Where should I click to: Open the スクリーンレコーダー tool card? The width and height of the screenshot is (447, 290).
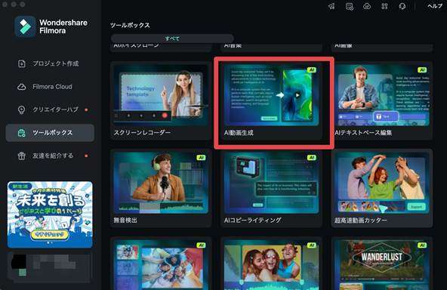tap(161, 100)
